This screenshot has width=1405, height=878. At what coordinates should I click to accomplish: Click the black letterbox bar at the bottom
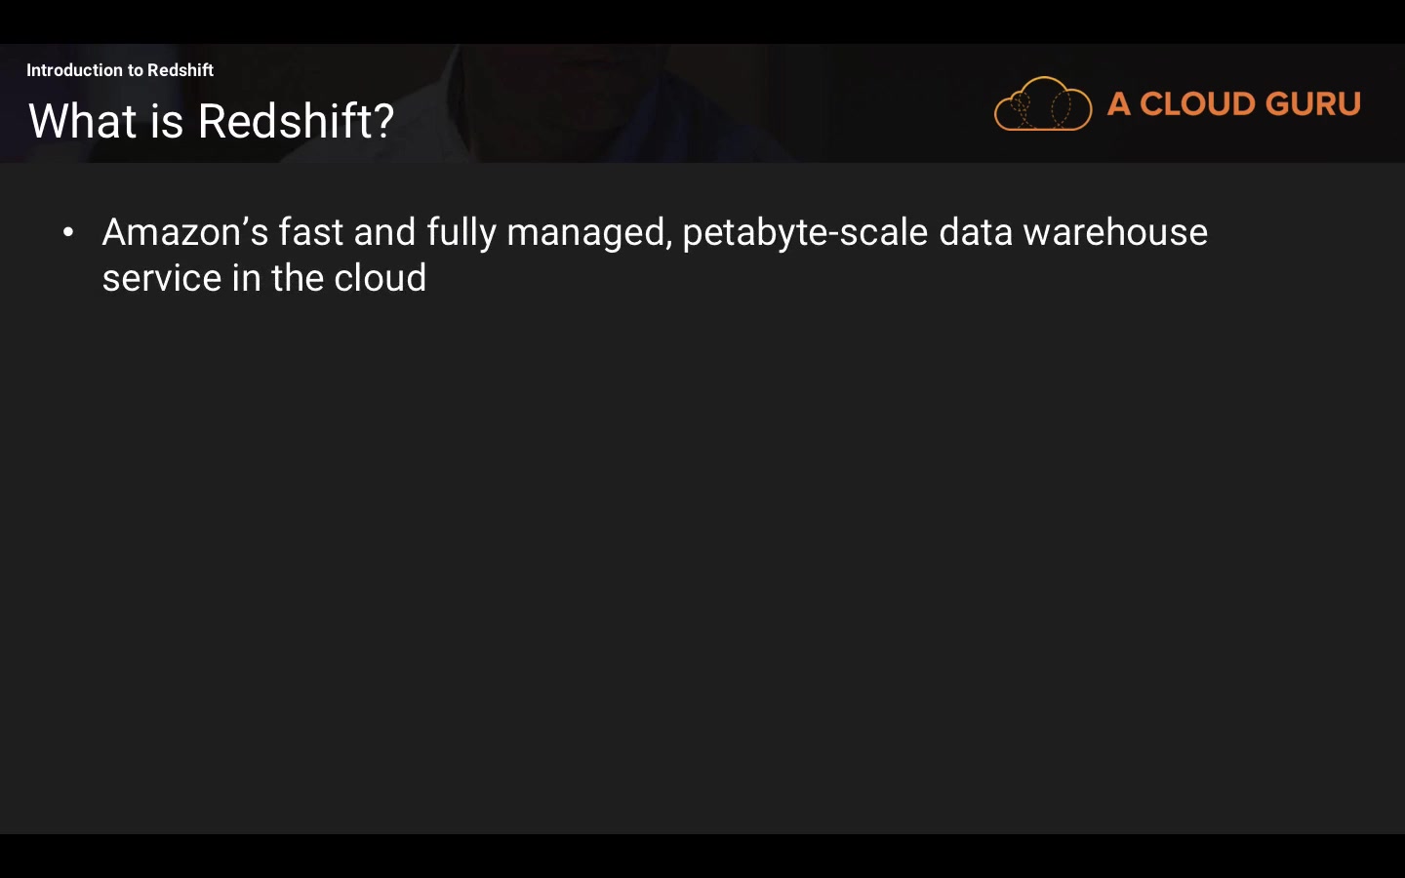coord(702,856)
